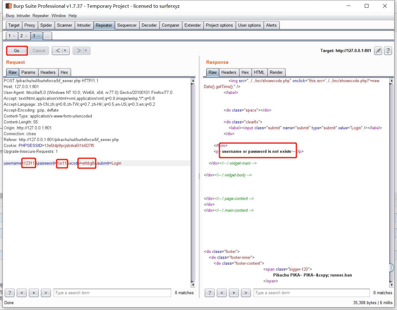Image resolution: width=397 pixels, height=310 pixels.
Task: Click the Content-Length: 55 header line
Action: click(21, 122)
